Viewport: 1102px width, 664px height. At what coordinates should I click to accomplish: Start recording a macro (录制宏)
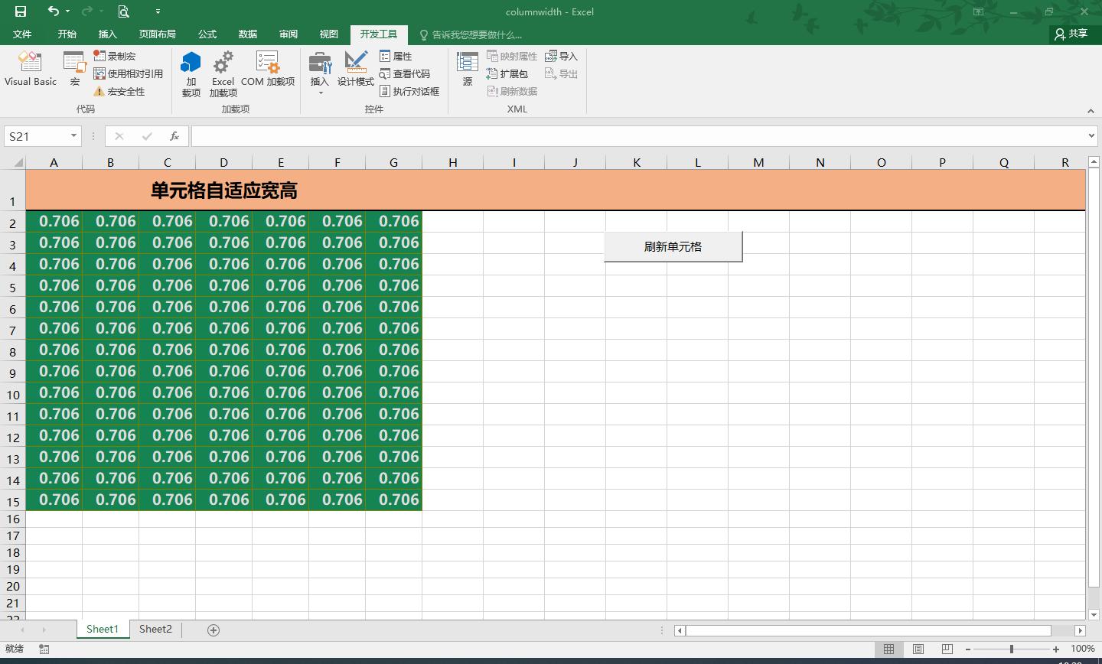click(x=115, y=56)
